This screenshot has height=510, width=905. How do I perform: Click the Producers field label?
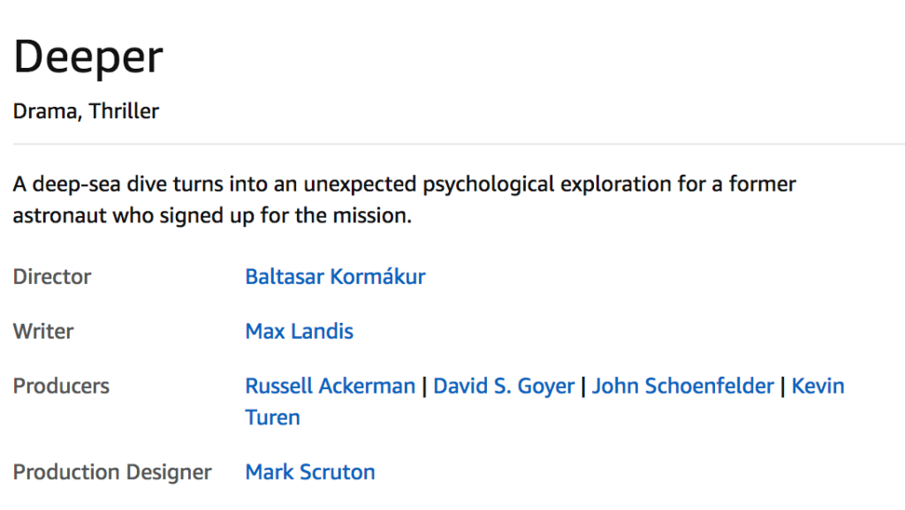pyautogui.click(x=61, y=386)
